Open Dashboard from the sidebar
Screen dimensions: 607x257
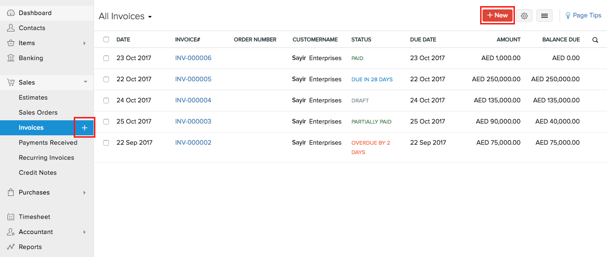35,13
